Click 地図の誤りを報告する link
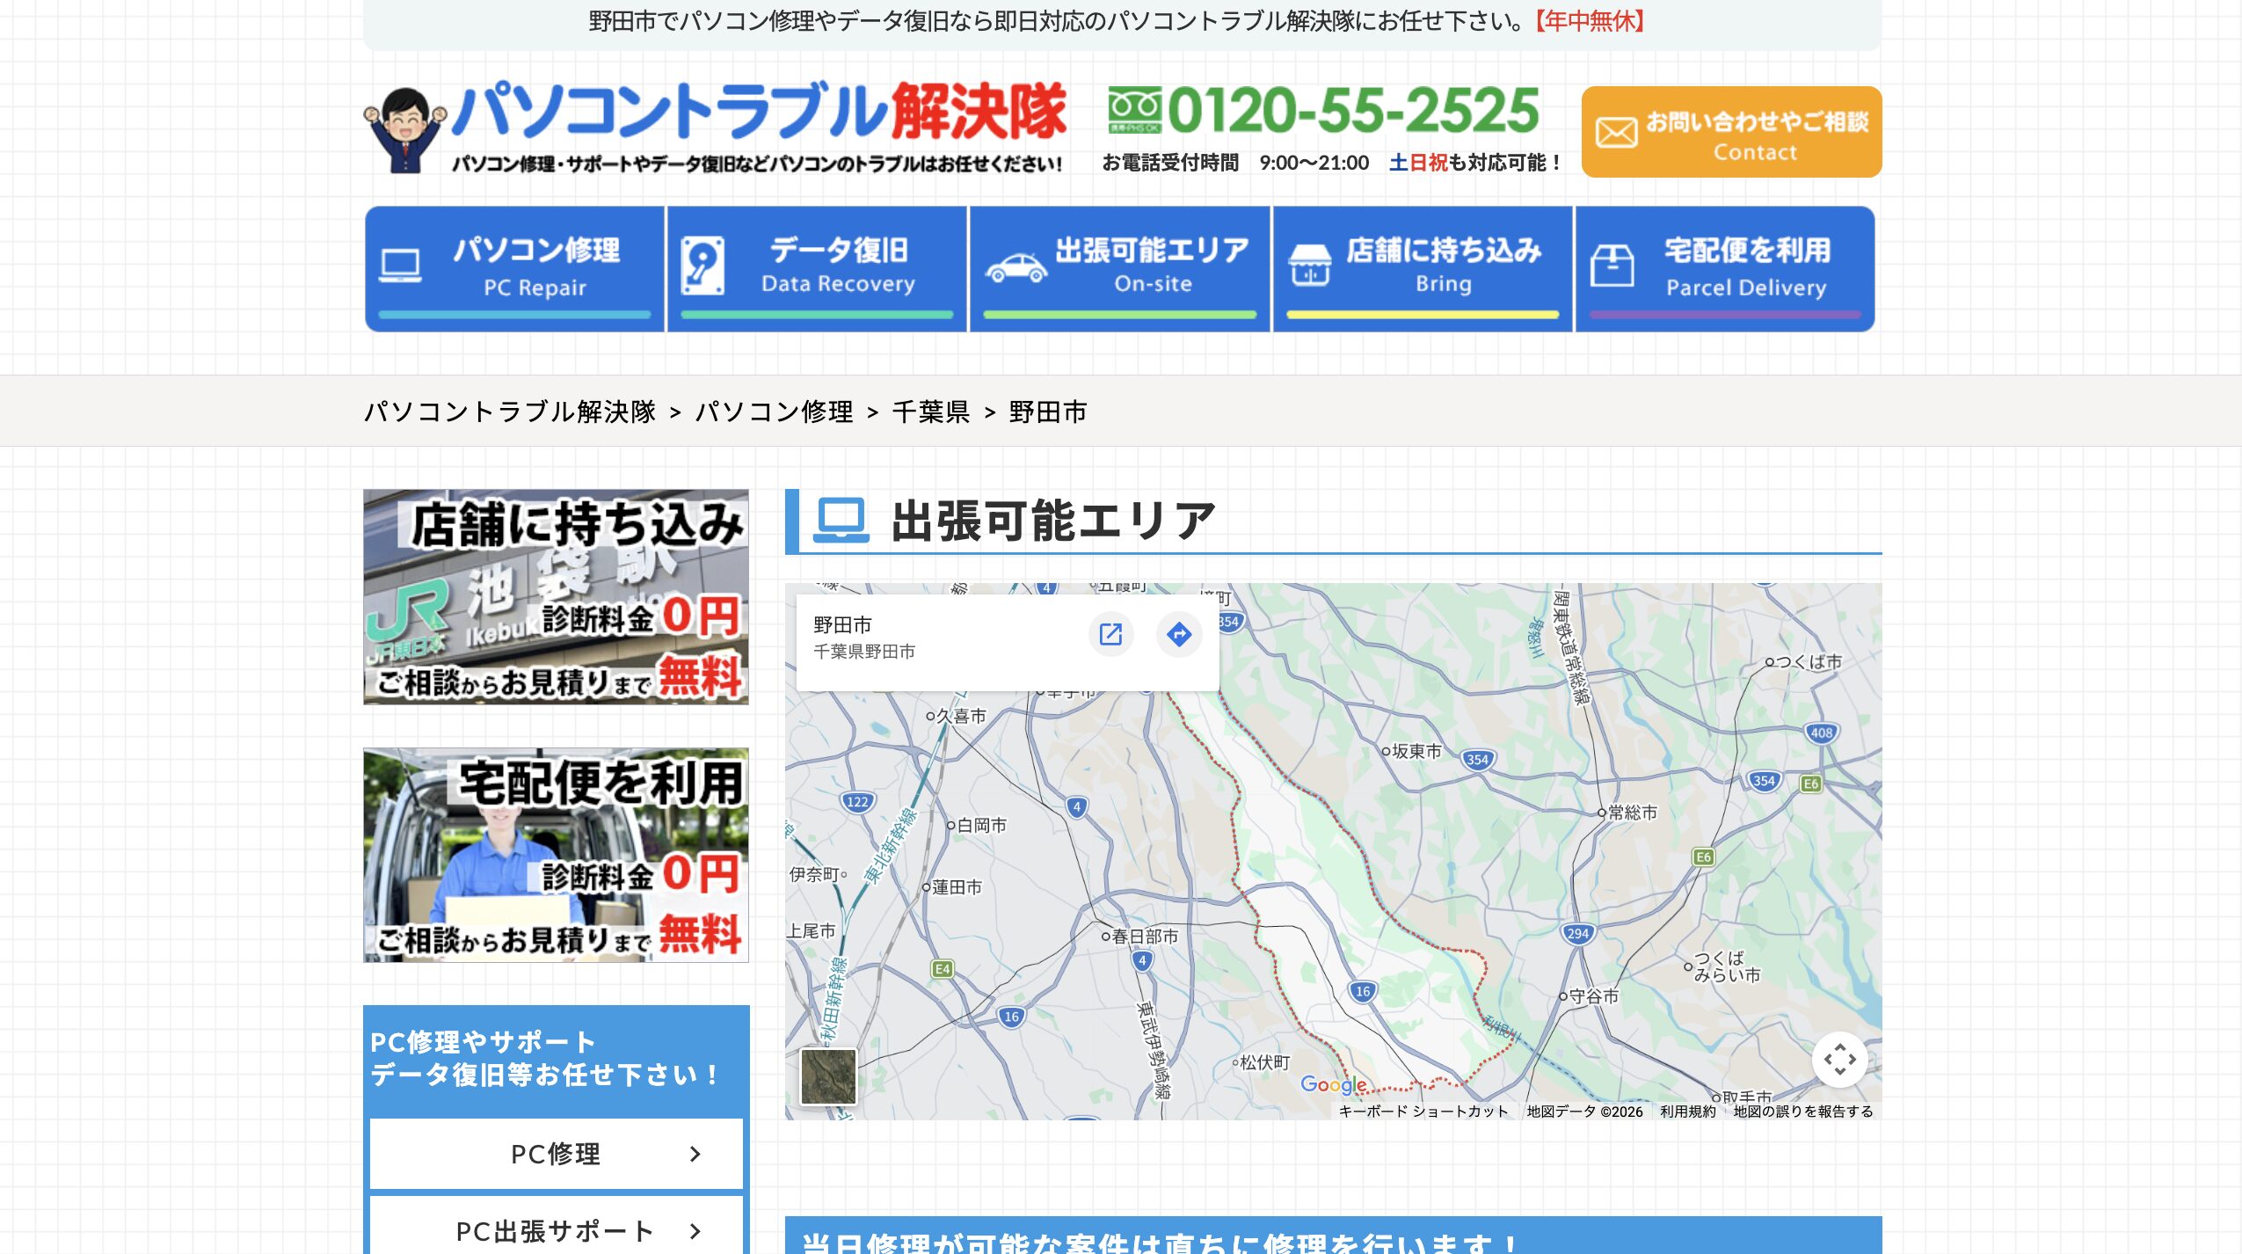Image resolution: width=2242 pixels, height=1254 pixels. pyautogui.click(x=1802, y=1112)
